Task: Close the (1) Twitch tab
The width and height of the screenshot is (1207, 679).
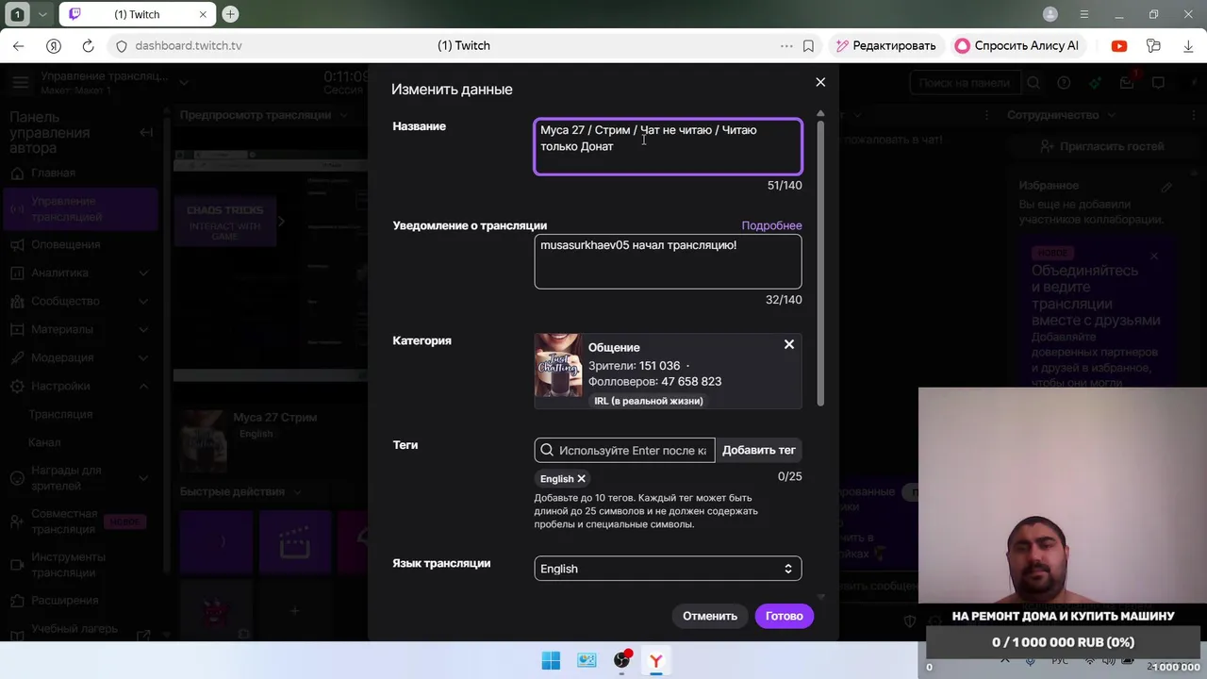Action: click(x=203, y=14)
